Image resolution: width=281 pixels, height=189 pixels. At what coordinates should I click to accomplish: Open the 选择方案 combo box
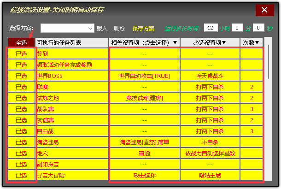tap(67, 28)
